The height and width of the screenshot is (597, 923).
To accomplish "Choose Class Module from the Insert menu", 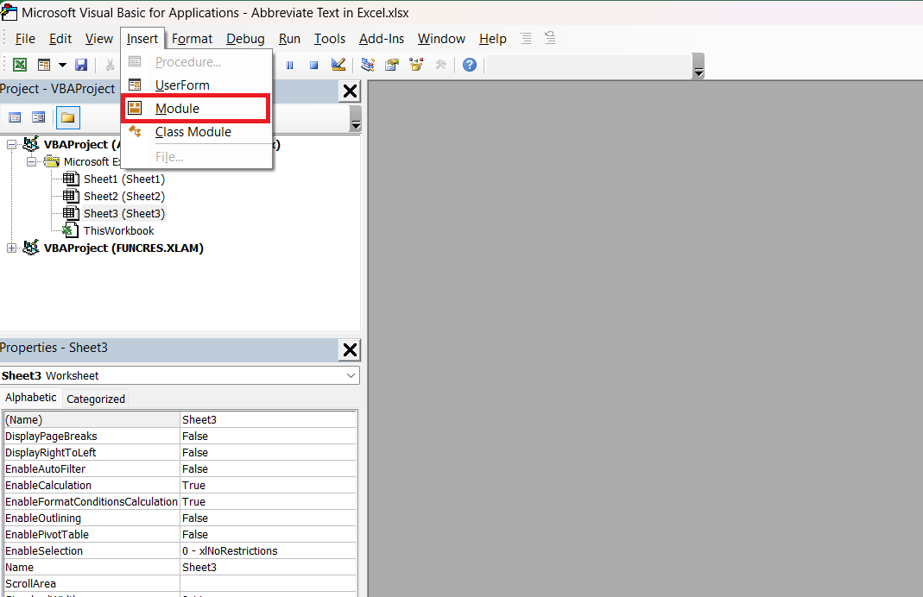I will click(x=197, y=132).
